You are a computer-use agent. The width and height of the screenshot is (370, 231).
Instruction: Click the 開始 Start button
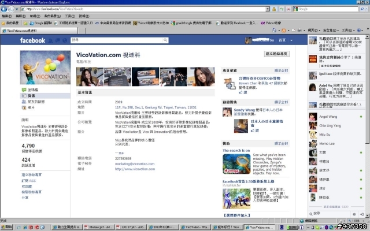click(6, 227)
